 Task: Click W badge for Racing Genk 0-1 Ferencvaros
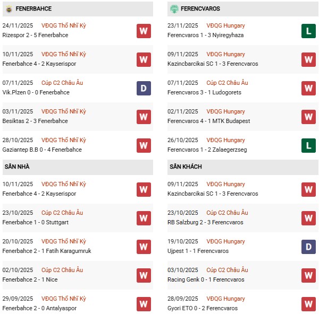tap(308, 275)
